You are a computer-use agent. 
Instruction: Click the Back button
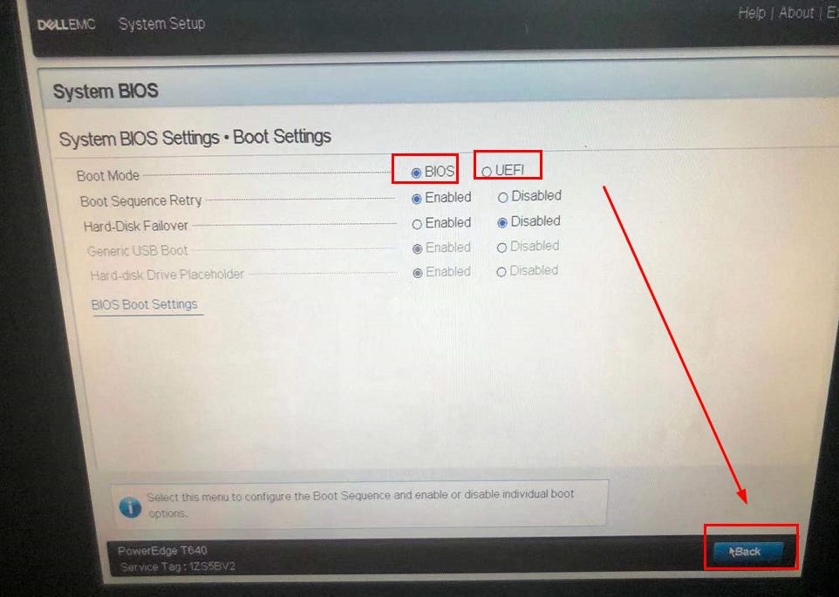[748, 552]
